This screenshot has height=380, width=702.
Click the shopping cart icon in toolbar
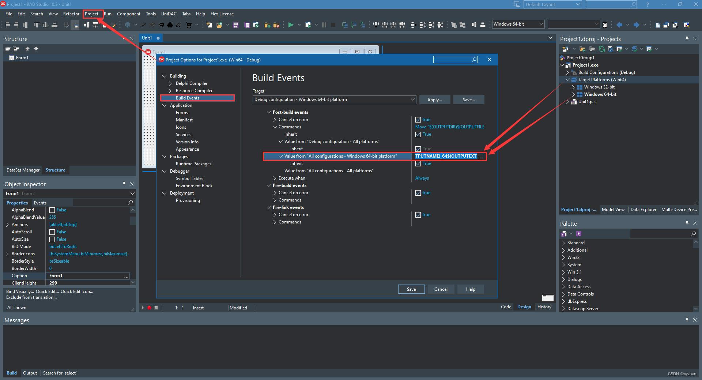click(189, 25)
